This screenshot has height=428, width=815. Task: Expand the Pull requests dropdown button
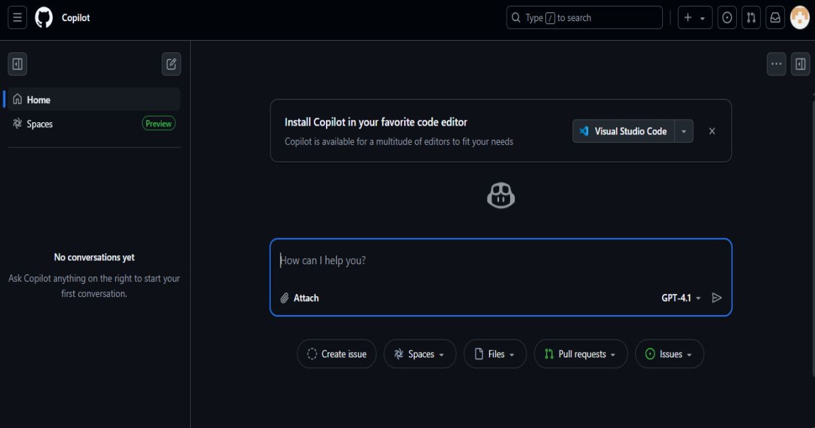pyautogui.click(x=581, y=354)
